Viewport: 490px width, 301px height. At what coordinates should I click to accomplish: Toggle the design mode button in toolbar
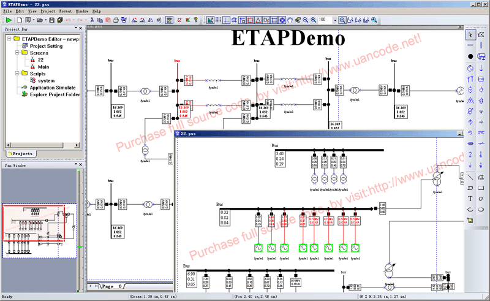pos(210,20)
